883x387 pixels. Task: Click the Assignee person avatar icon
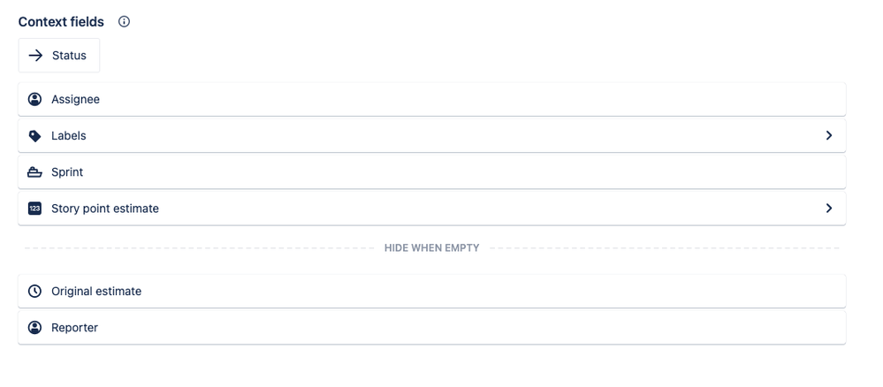35,99
